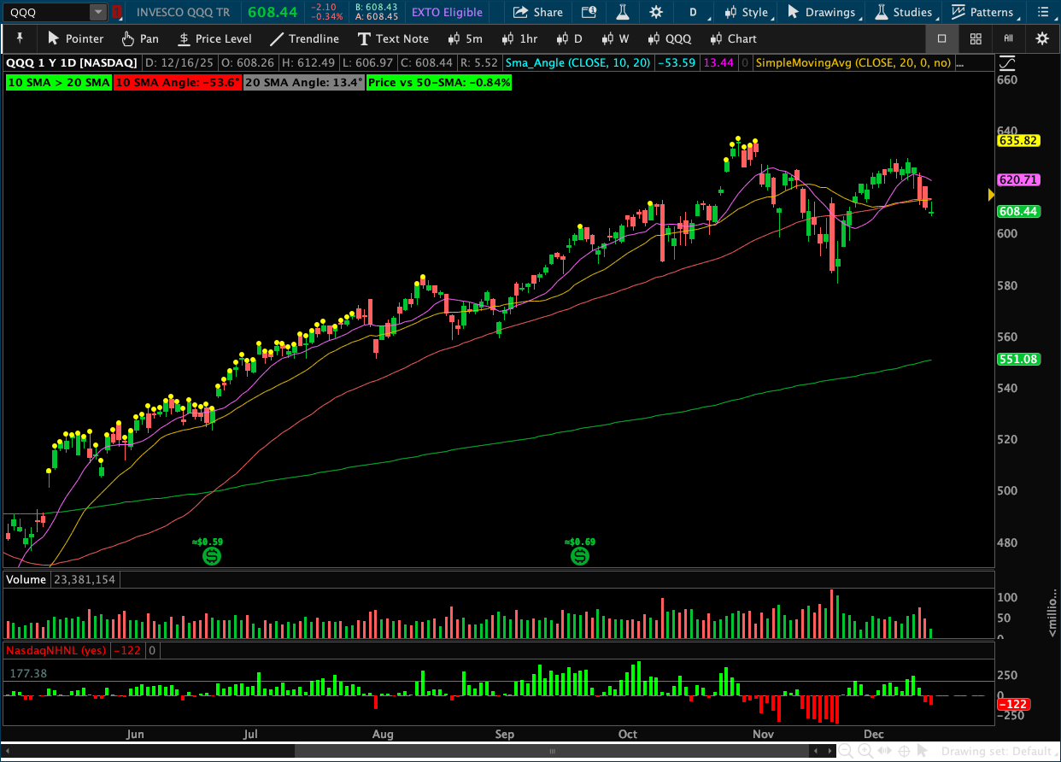Click the bottom pointer arrow icon
This screenshot has width=1061, height=762.
(x=923, y=751)
